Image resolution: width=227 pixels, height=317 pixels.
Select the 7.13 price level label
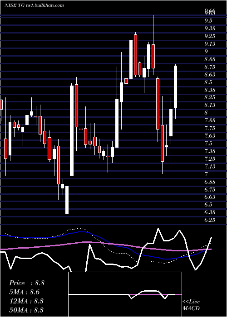[210, 166]
